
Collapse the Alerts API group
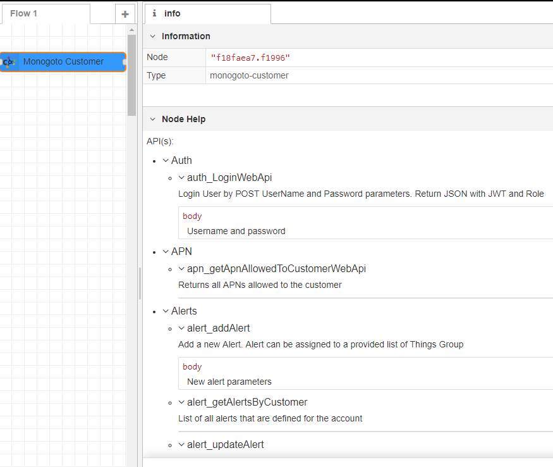166,311
